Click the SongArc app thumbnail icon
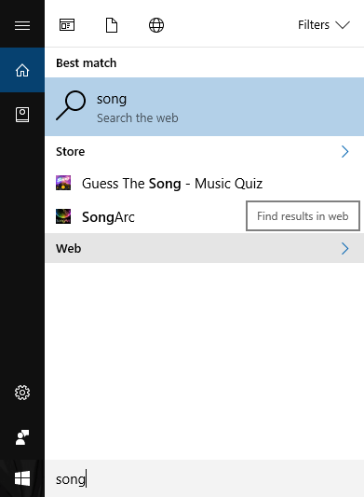This screenshot has width=364, height=497. point(63,216)
